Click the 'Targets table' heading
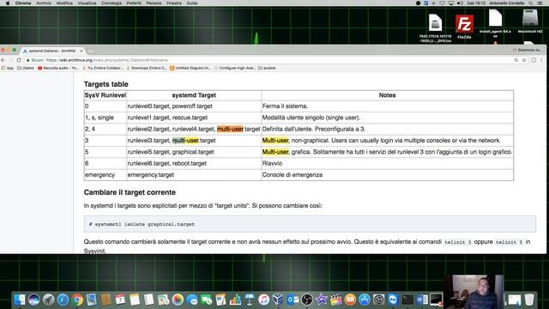The image size is (549, 309). [106, 84]
